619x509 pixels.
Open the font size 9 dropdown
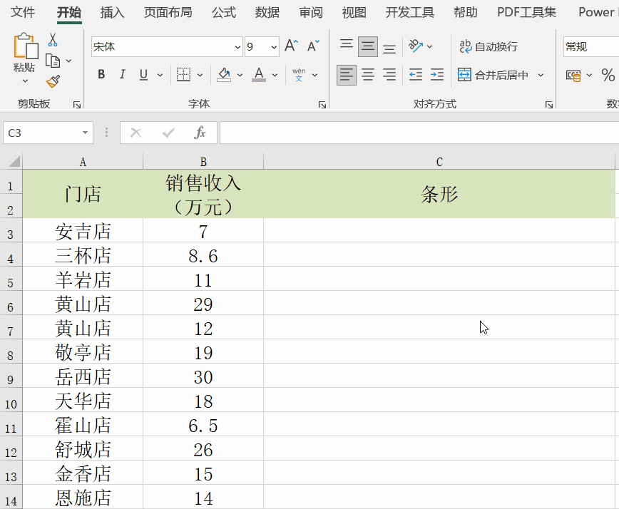[x=274, y=47]
